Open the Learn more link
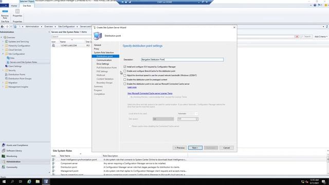Screen dimensions: 329x185 click(132, 87)
